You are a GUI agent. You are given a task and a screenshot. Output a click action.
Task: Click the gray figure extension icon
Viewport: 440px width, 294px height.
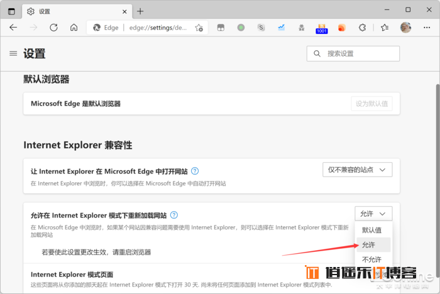302,28
